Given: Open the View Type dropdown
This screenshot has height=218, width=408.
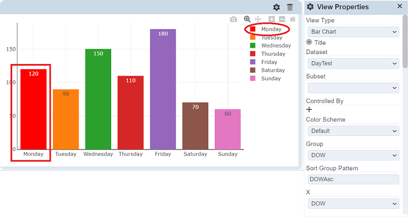Looking at the screenshot, I should point(353,32).
